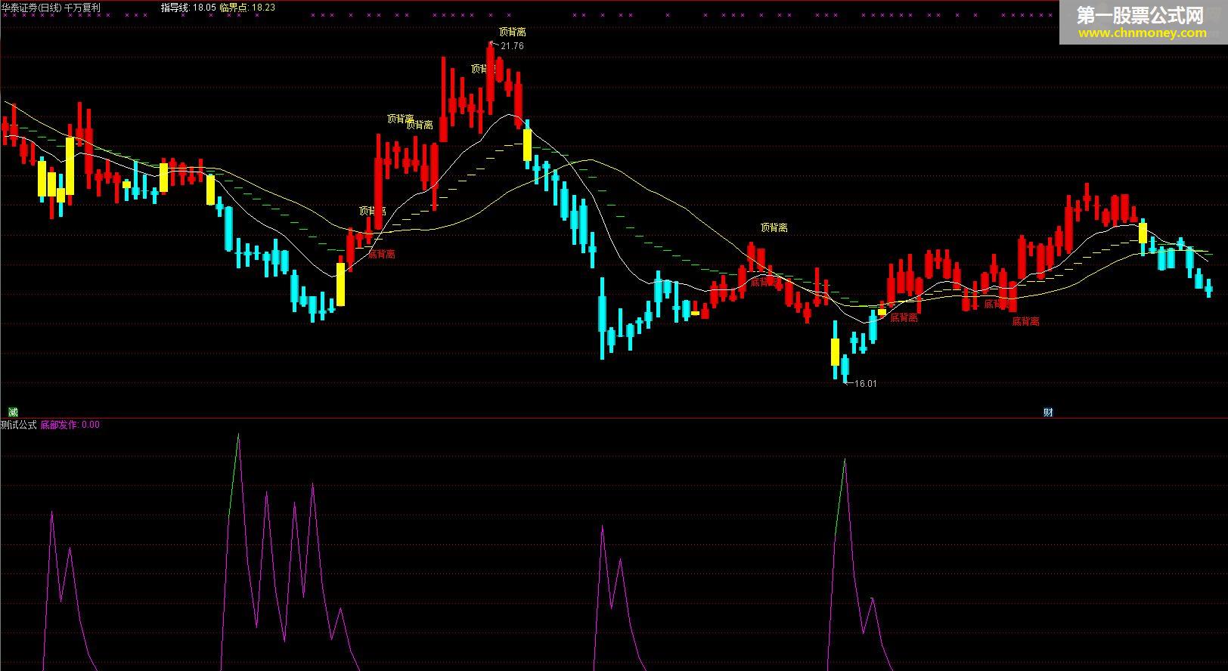Select the 测试公式 sub-chart indicator name
Image resolution: width=1228 pixels, height=671 pixels.
click(x=19, y=425)
